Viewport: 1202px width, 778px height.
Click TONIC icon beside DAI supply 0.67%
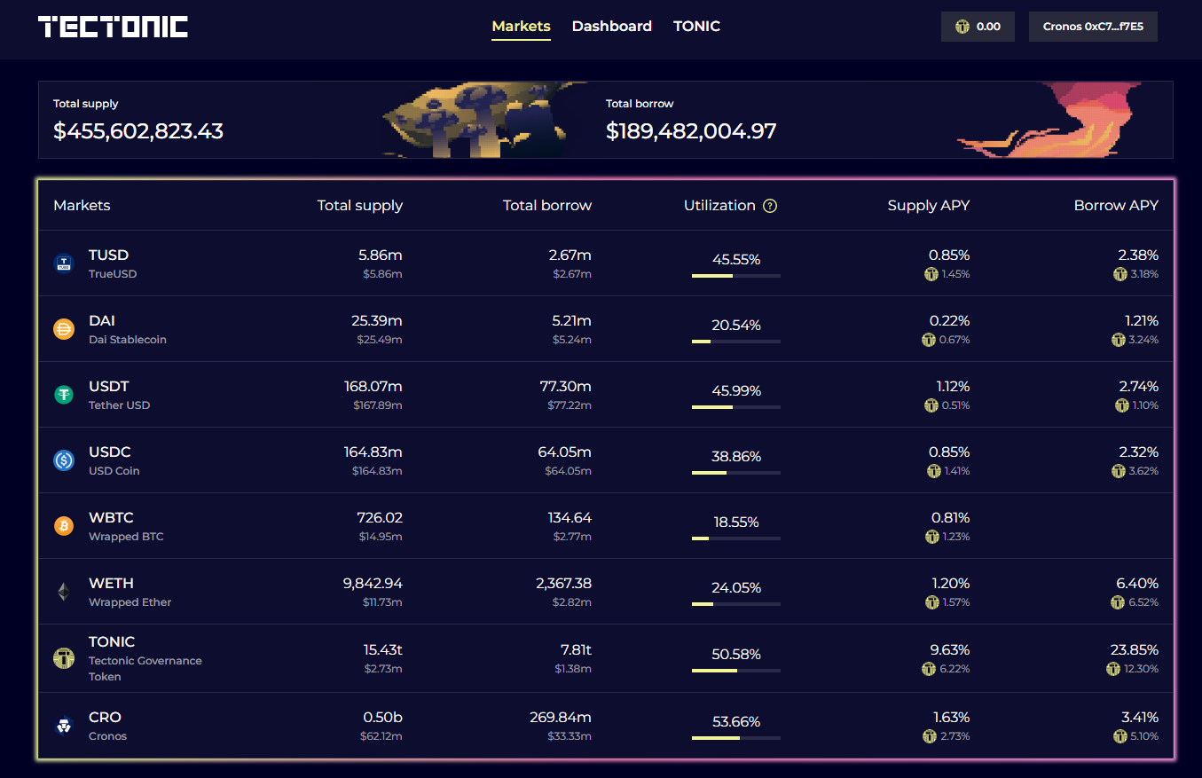click(x=930, y=340)
